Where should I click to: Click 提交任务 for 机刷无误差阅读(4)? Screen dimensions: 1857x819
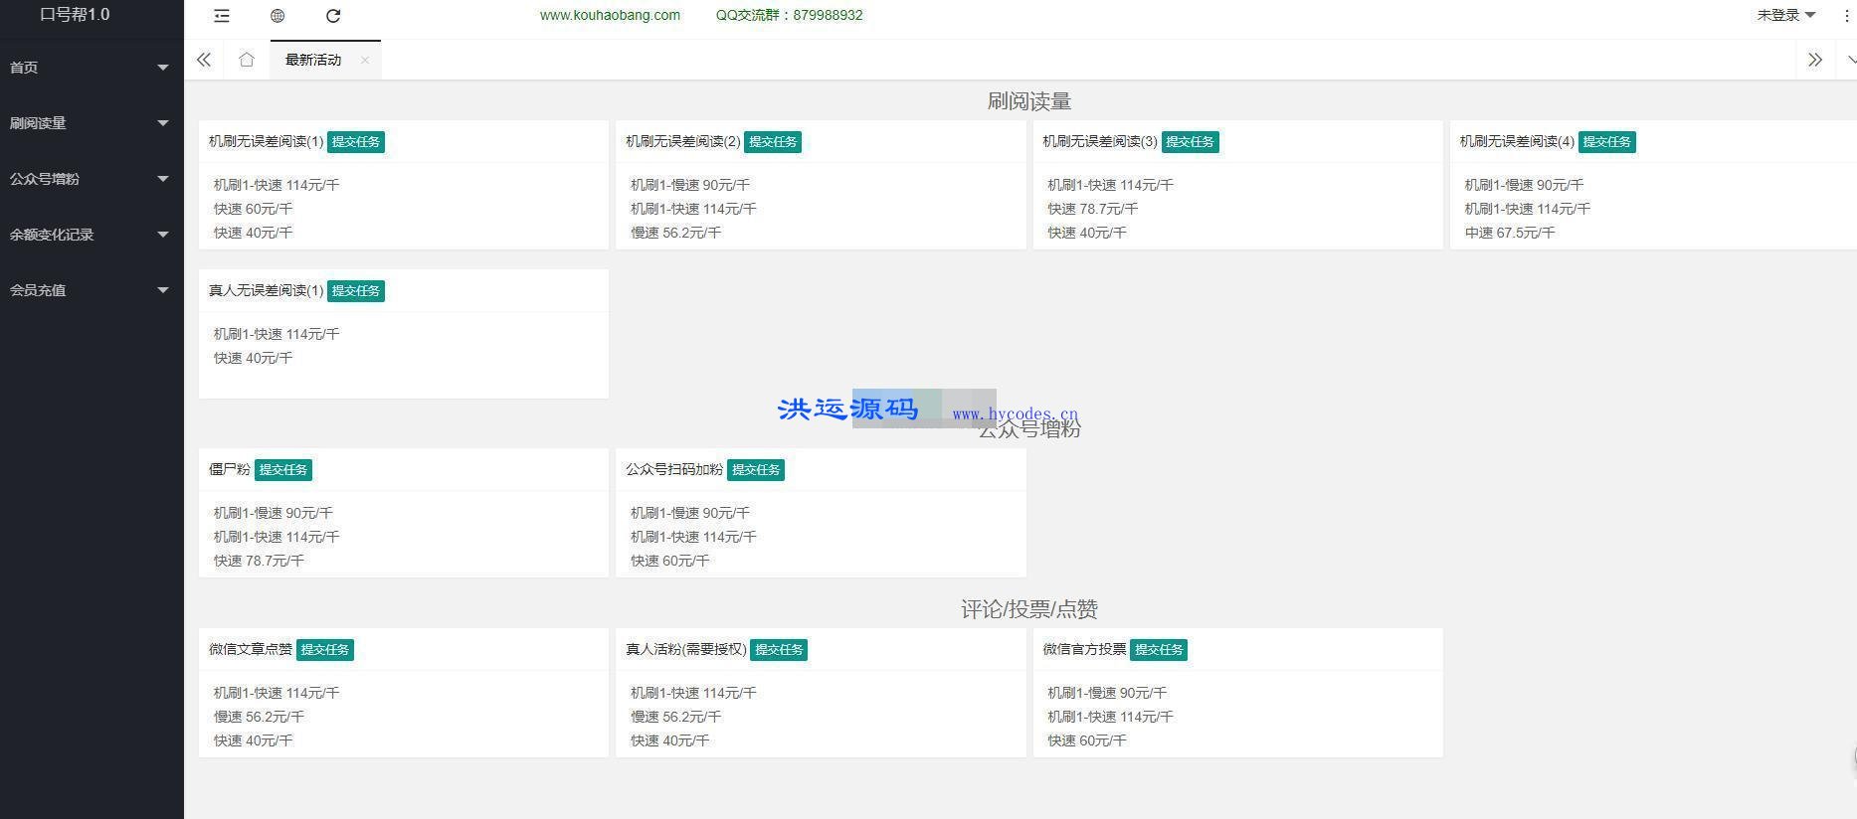tap(1607, 142)
